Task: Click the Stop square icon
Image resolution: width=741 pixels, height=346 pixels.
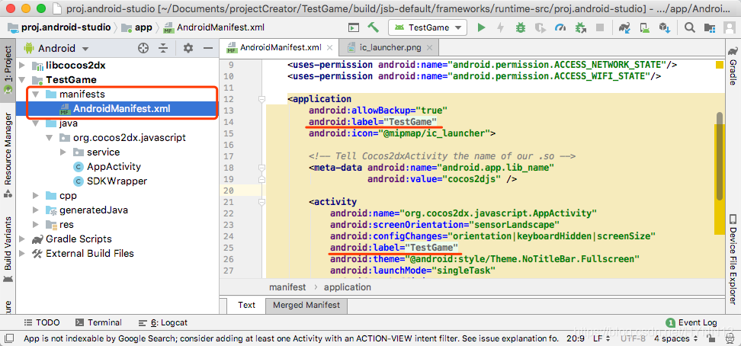Action: tap(600, 27)
